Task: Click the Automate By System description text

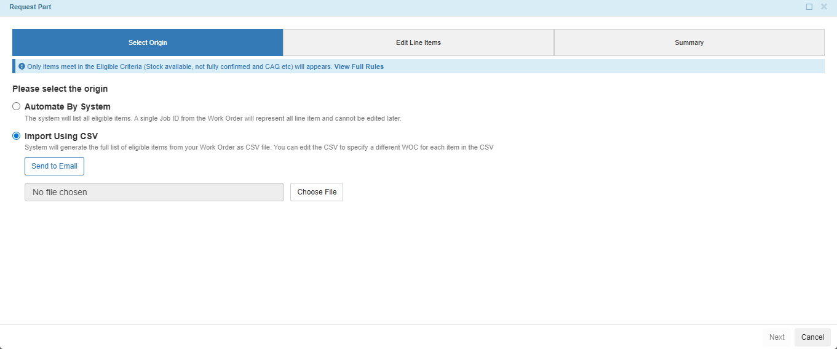Action: point(213,118)
